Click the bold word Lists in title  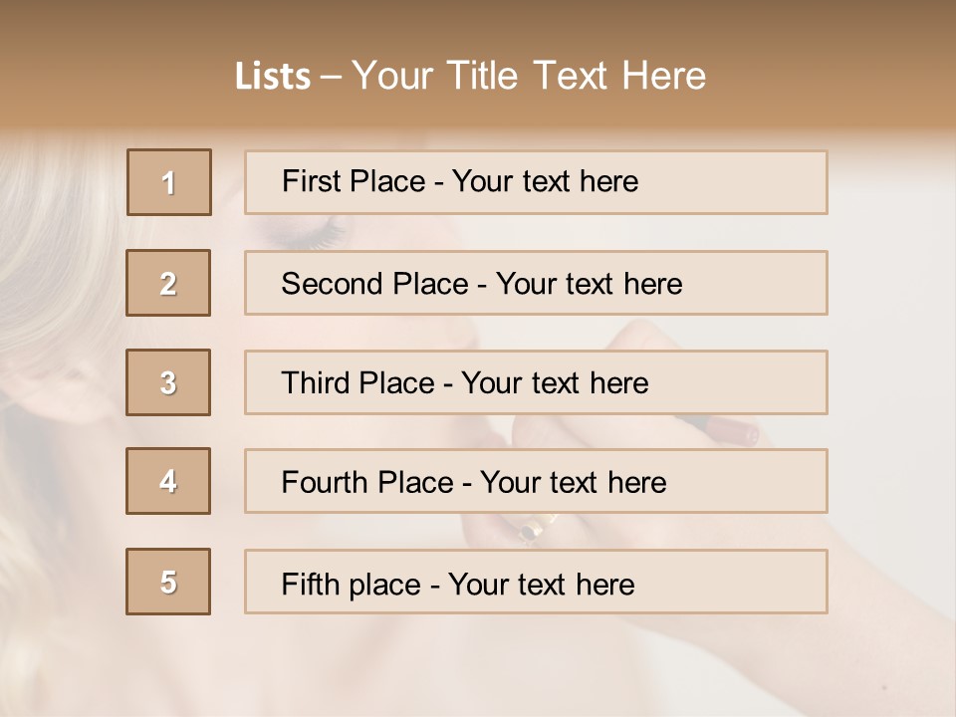coord(273,77)
